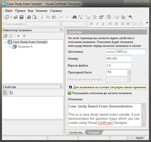Toggle Показывать описание до начала экзамена checkbox
This screenshot has height=142, width=151.
point(69,93)
